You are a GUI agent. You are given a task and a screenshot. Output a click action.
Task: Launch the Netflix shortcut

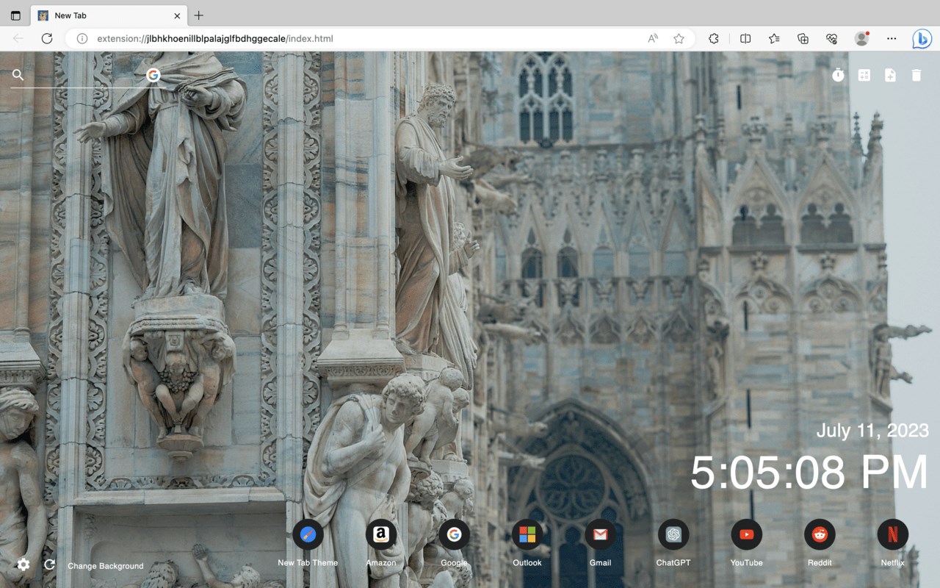coord(892,534)
